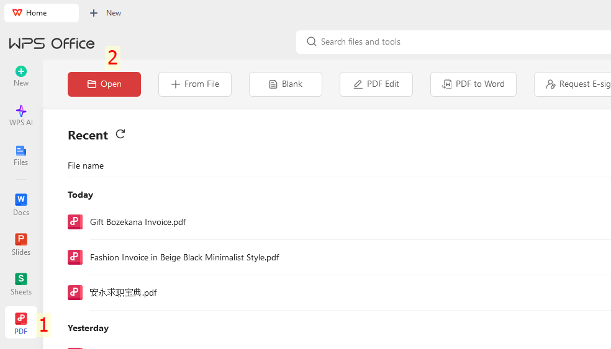Open Gift Bozekana Invoice.pdf from the list

pyautogui.click(x=138, y=222)
